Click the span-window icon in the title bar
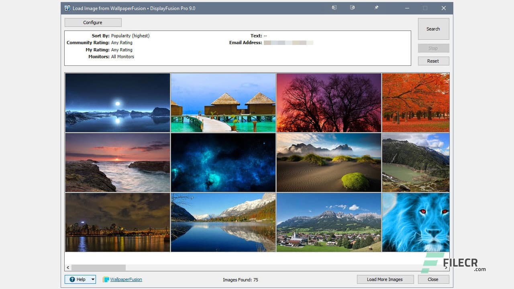The height and width of the screenshot is (289, 514). coord(352,8)
